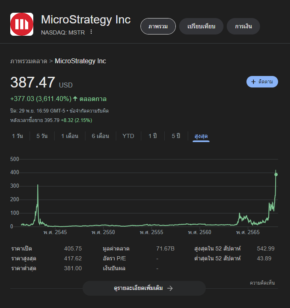Click the market cap value 71.67B
Viewport: 290px width, 308px height.
[x=165, y=248]
